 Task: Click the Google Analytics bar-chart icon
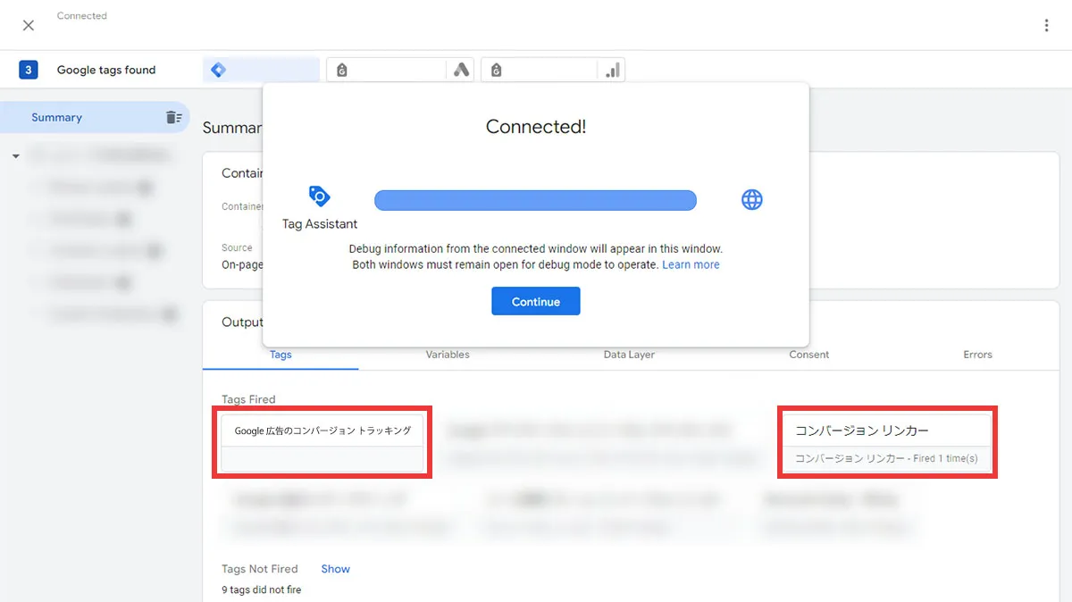point(613,69)
